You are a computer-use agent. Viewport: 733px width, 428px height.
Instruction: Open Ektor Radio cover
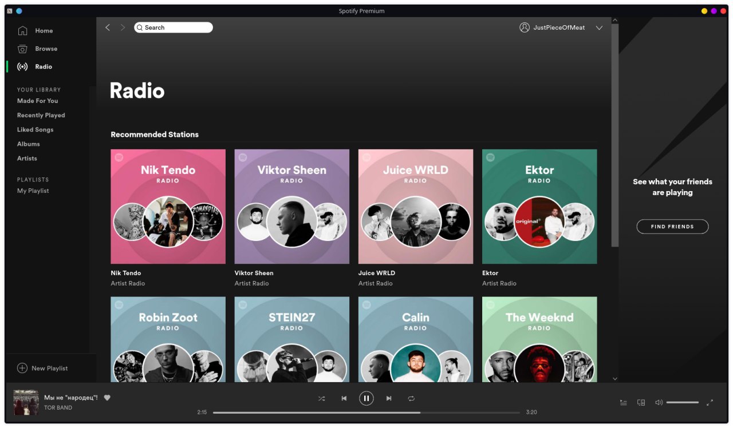(x=539, y=207)
